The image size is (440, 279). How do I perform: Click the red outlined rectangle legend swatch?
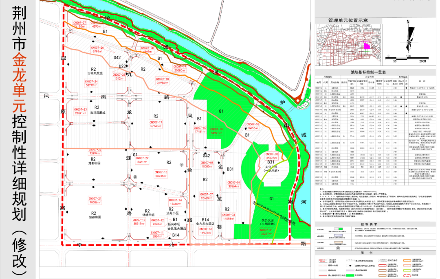click(x=383, y=266)
